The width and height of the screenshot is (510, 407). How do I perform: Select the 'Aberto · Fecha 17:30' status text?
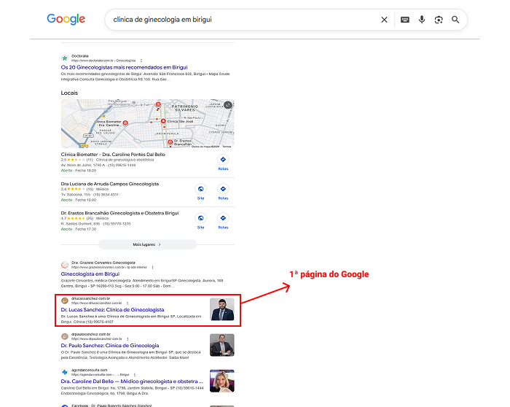point(79,229)
